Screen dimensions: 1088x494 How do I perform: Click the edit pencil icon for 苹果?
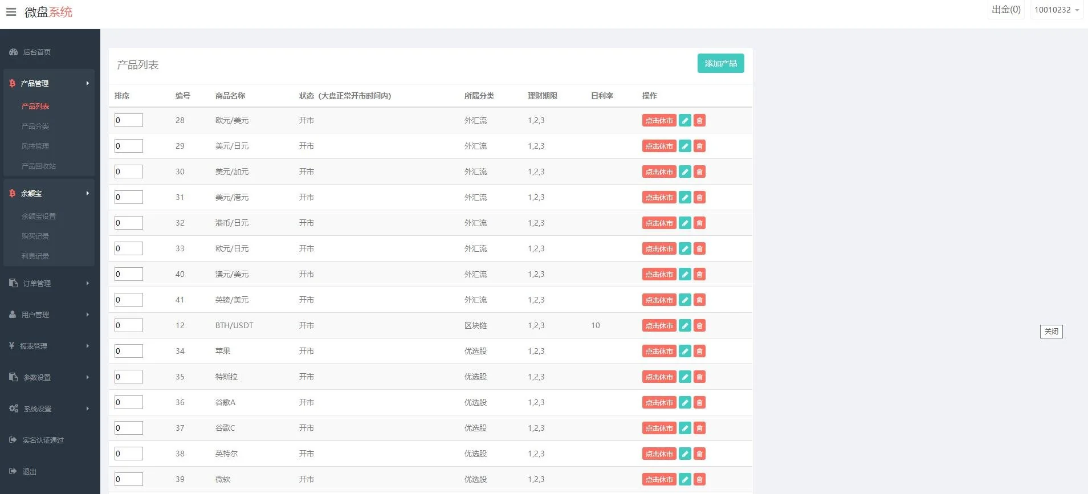(685, 351)
